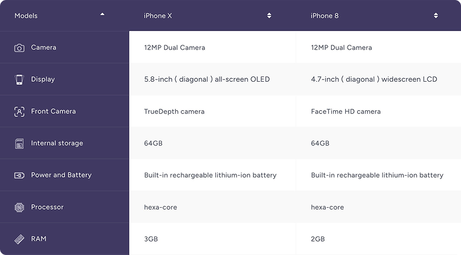This screenshot has width=461, height=255.
Task: Click the iPhone 8 2GB RAM cell
Action: tap(318, 239)
